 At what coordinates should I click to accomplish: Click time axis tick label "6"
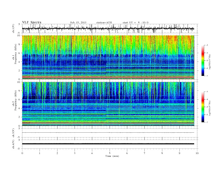(127, 153)
